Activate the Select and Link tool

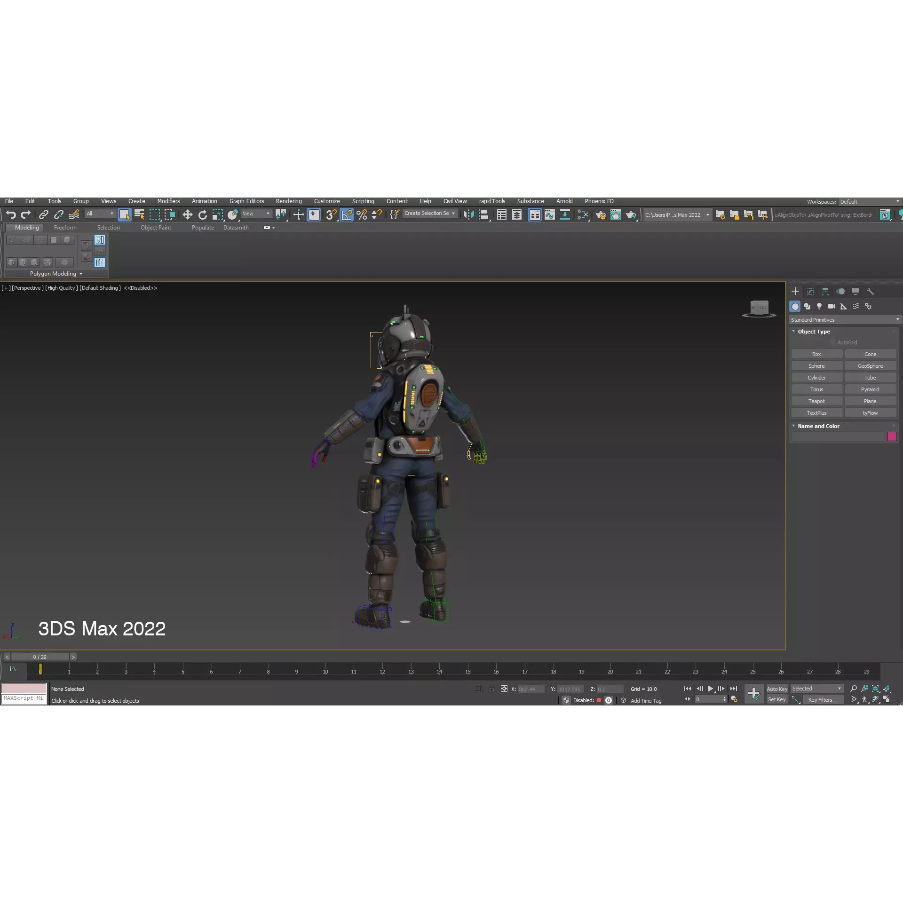44,215
